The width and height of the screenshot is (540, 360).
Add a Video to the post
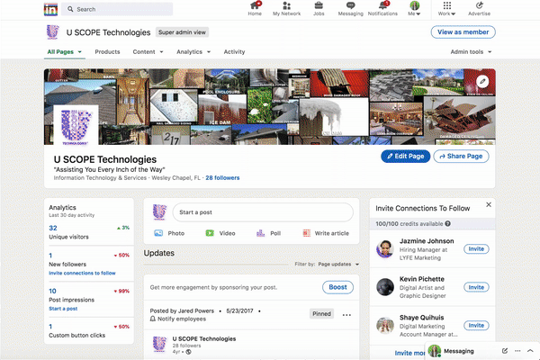click(220, 233)
